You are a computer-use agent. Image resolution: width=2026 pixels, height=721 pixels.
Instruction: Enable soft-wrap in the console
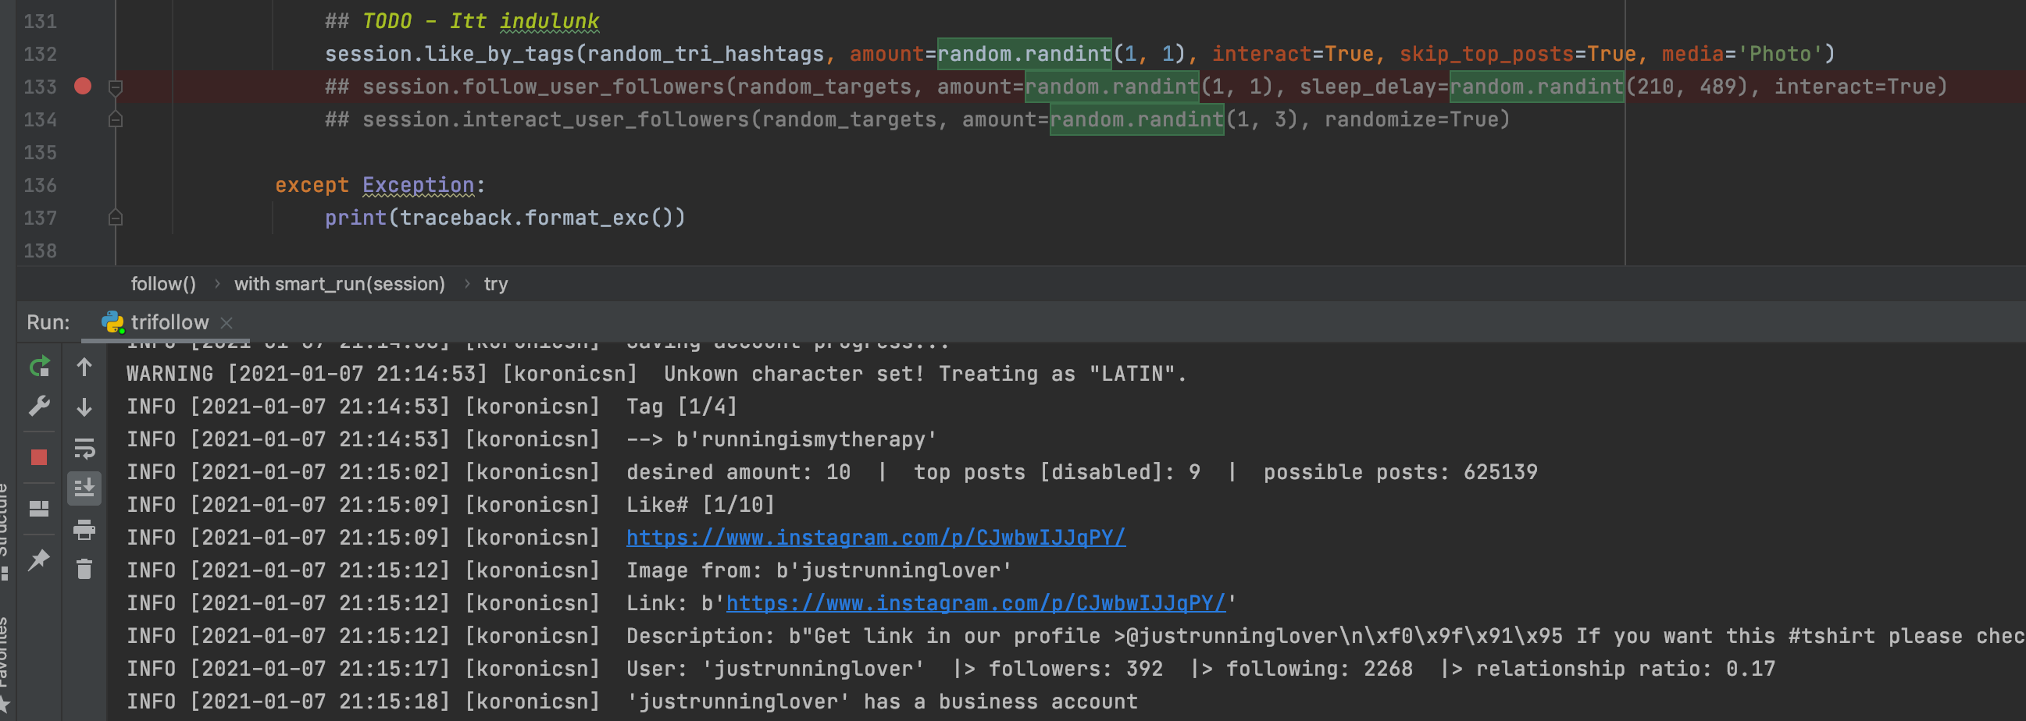coord(84,451)
